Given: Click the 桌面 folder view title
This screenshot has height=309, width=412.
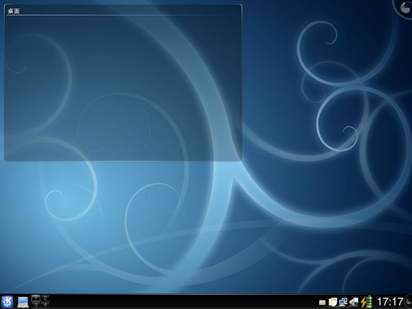Looking at the screenshot, I should tap(14, 11).
